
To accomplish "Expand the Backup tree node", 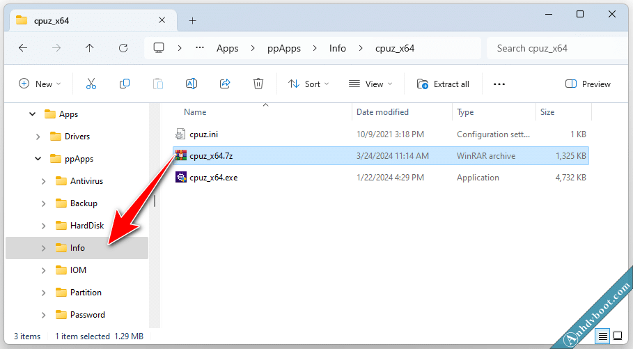I will 44,203.
